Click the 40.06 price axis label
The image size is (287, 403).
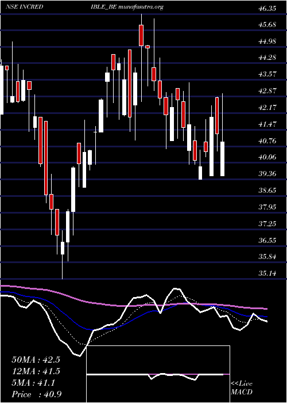pos(267,157)
